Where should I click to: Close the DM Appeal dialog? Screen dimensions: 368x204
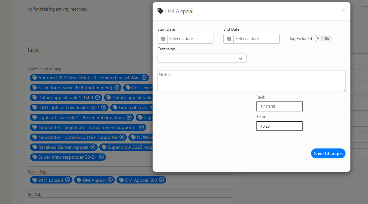343,11
